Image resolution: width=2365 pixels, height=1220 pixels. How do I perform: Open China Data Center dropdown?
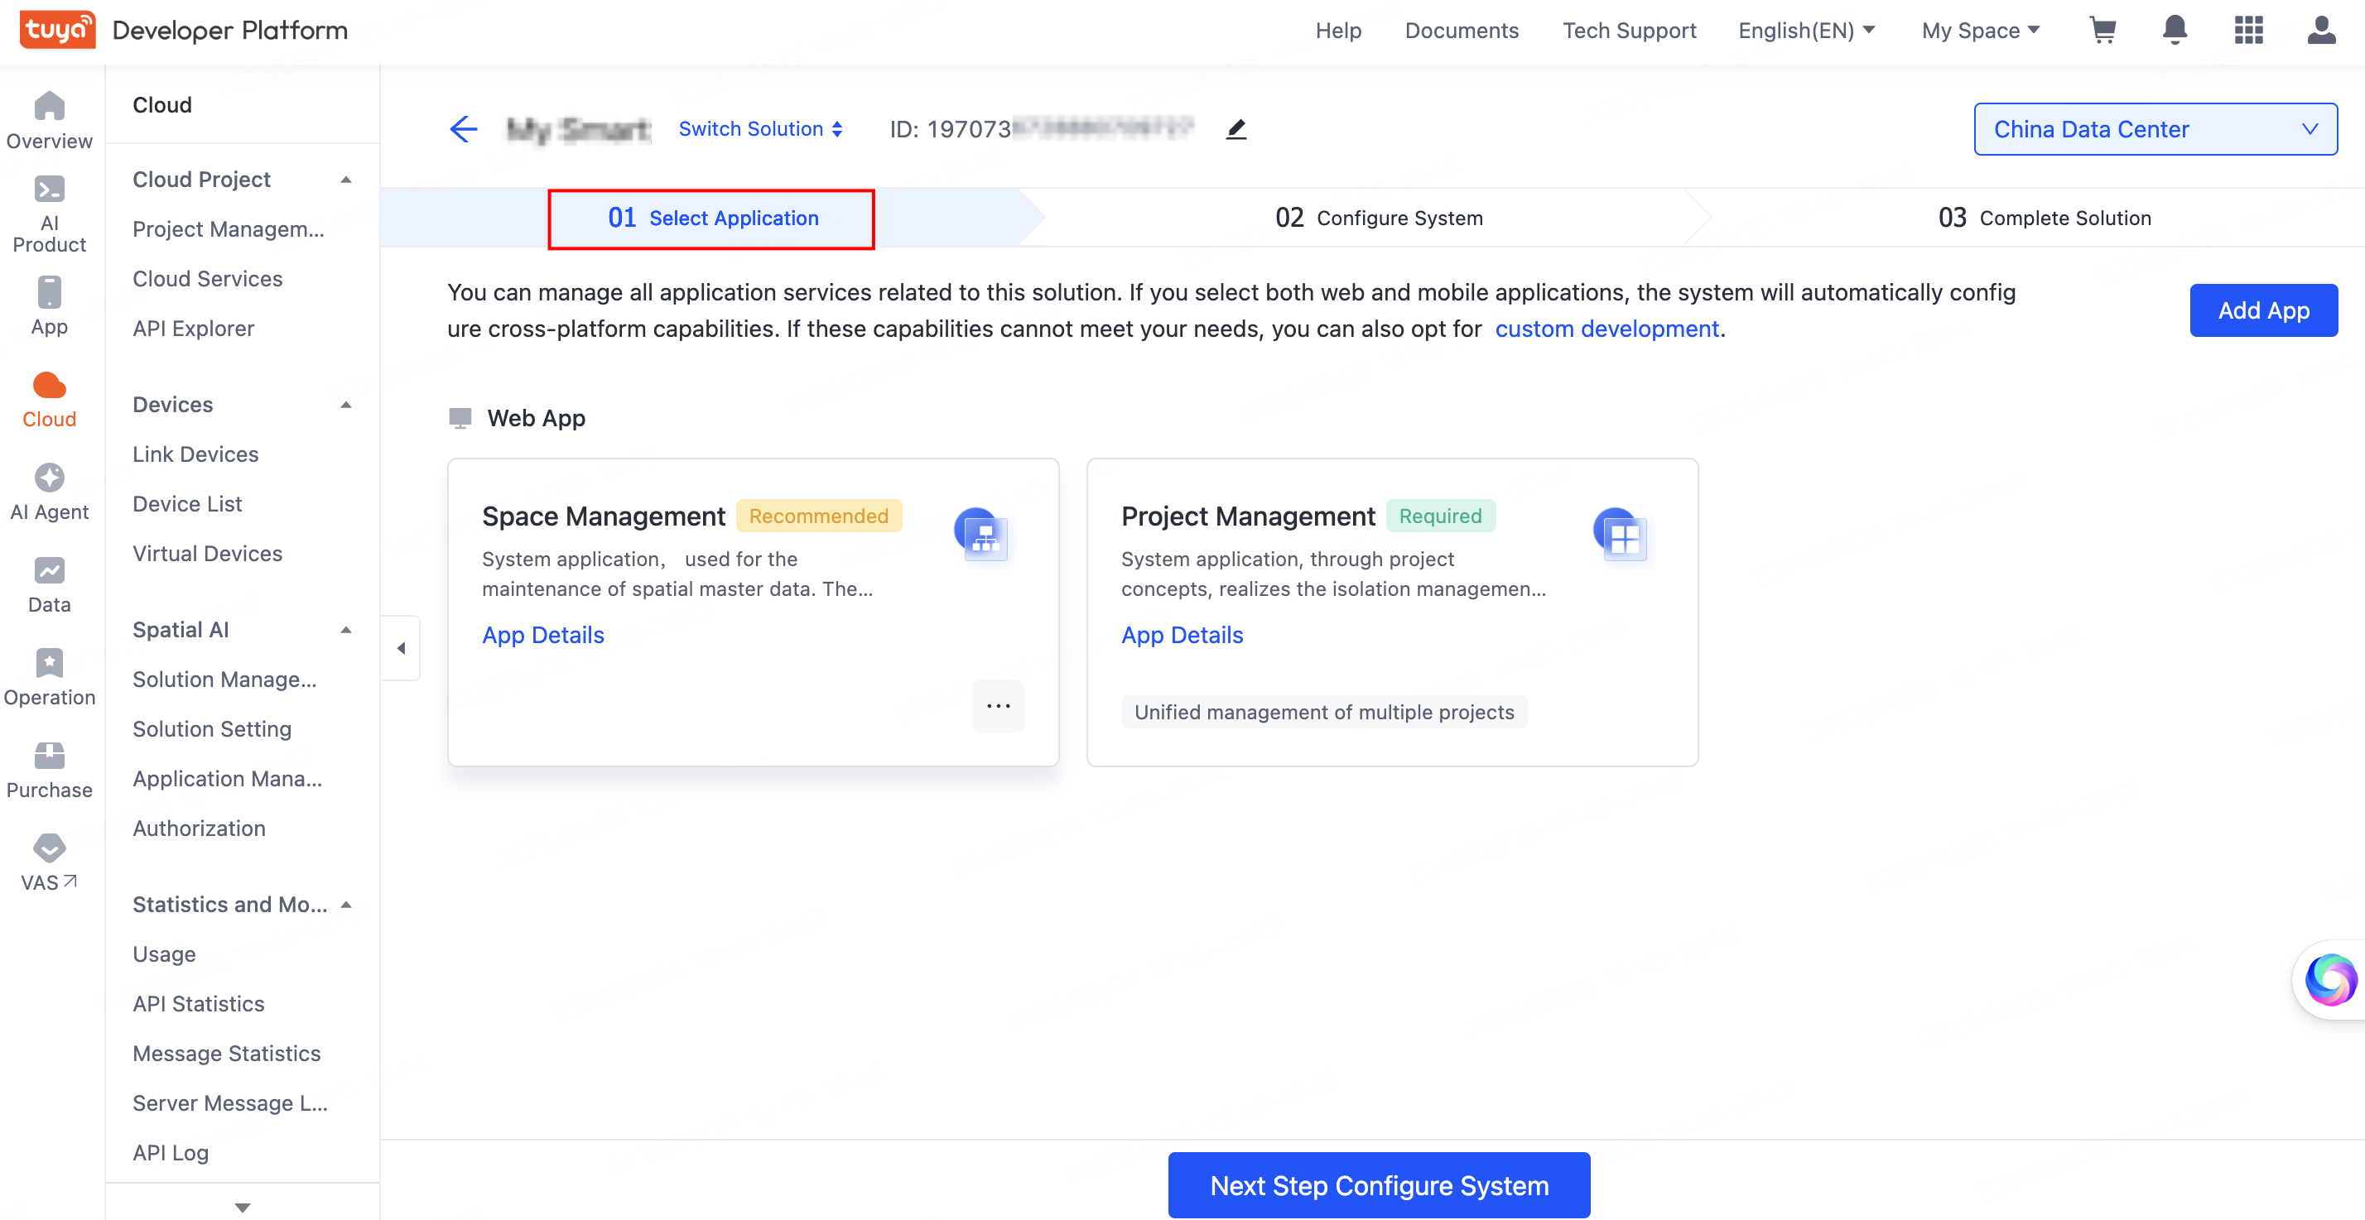[2155, 129]
